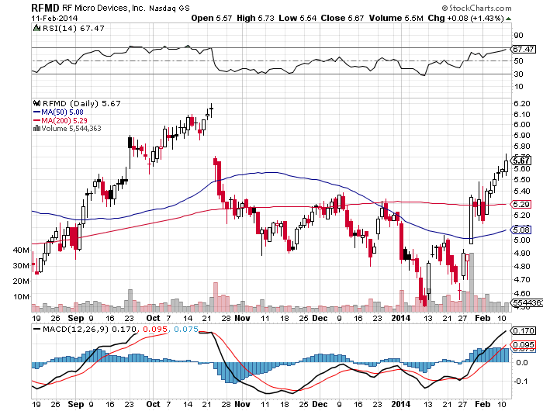This screenshot has width=543, height=411.
Task: Click the Volume 5,544,363 legend text
Action: (x=71, y=129)
